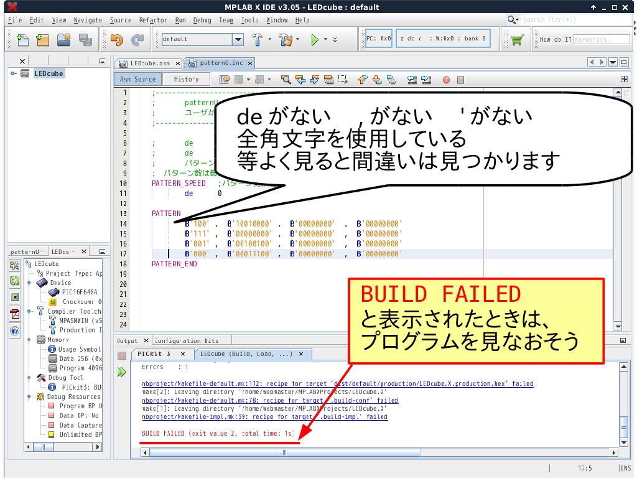Screen dimensions: 637x478
Task: Open run project dropdown arrow
Action: click(325, 39)
